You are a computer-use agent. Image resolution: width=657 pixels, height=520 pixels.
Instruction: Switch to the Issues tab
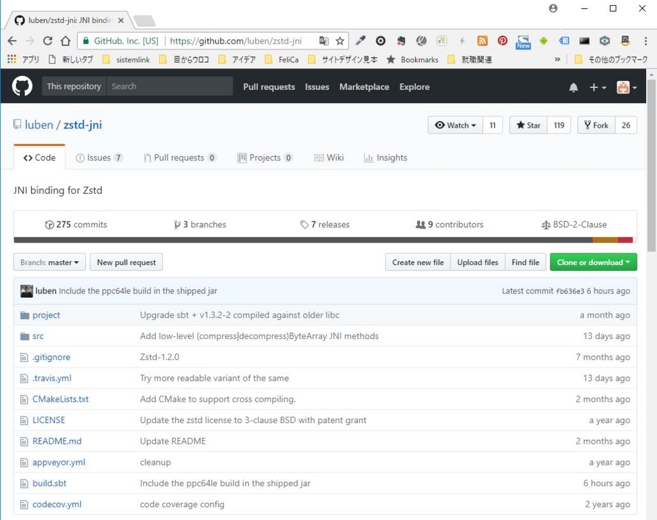pos(99,158)
